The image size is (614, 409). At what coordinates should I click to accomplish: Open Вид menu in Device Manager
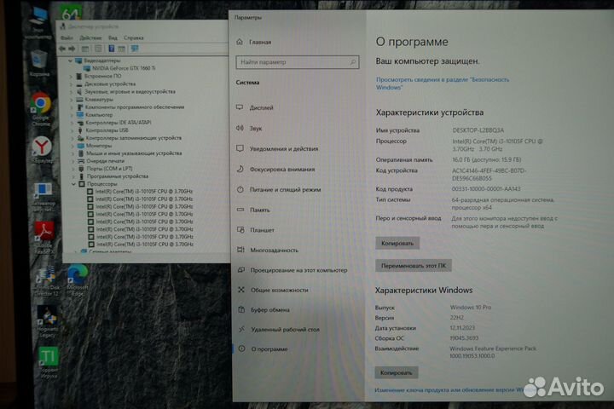click(113, 38)
